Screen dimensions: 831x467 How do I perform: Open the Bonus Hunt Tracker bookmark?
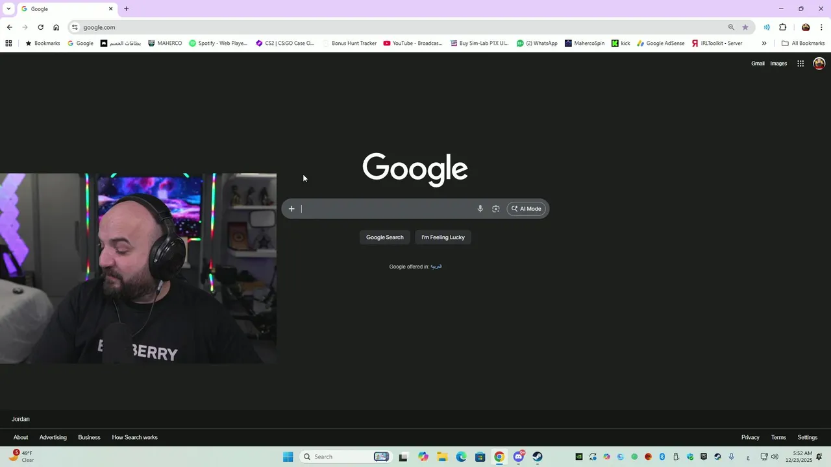pos(349,43)
